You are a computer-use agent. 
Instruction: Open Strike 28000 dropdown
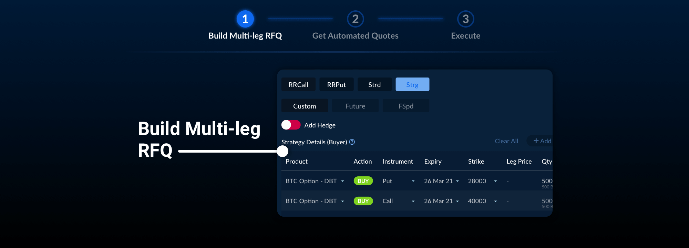click(x=495, y=181)
